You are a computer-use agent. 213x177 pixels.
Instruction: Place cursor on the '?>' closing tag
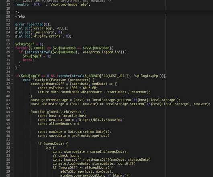(x=17, y=12)
